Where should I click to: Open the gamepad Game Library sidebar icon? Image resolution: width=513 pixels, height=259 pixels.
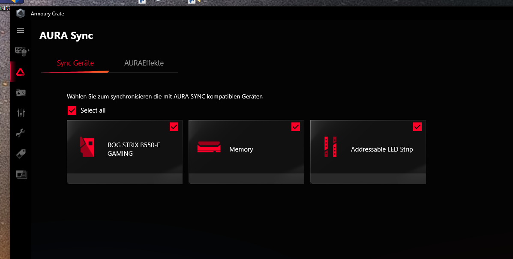click(21, 93)
